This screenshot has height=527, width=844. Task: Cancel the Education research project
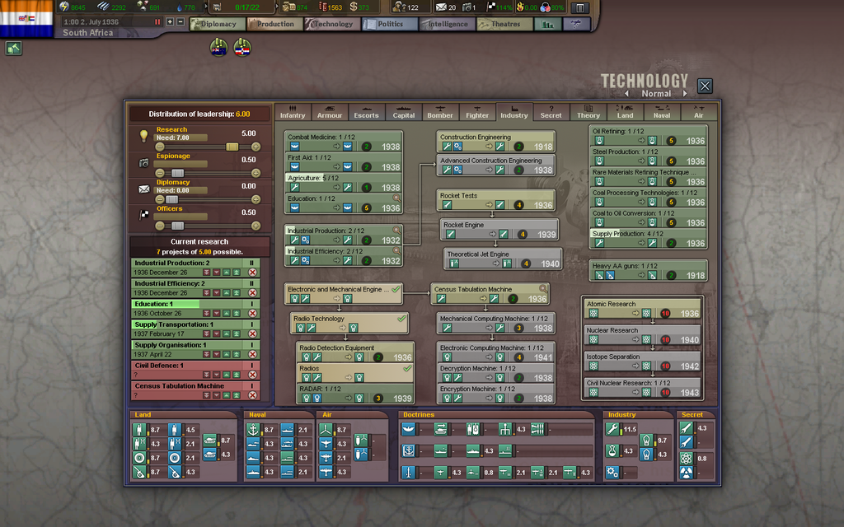coord(252,314)
